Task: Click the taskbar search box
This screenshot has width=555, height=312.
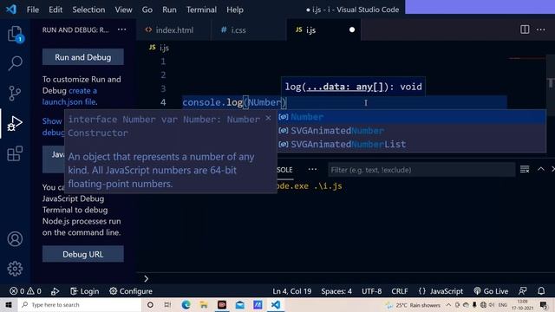Action: pyautogui.click(x=80, y=304)
